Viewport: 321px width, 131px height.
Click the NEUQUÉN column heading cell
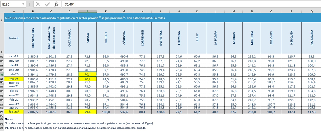coord(291,38)
